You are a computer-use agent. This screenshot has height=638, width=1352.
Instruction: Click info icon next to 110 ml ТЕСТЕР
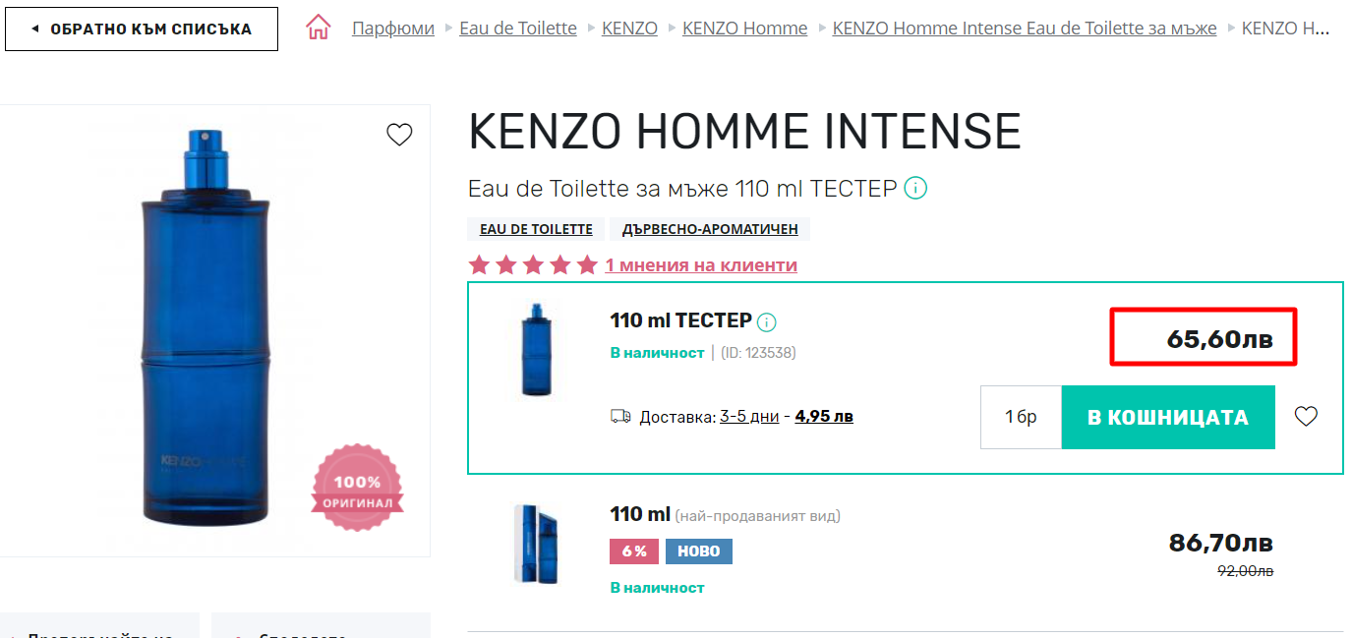point(767,321)
